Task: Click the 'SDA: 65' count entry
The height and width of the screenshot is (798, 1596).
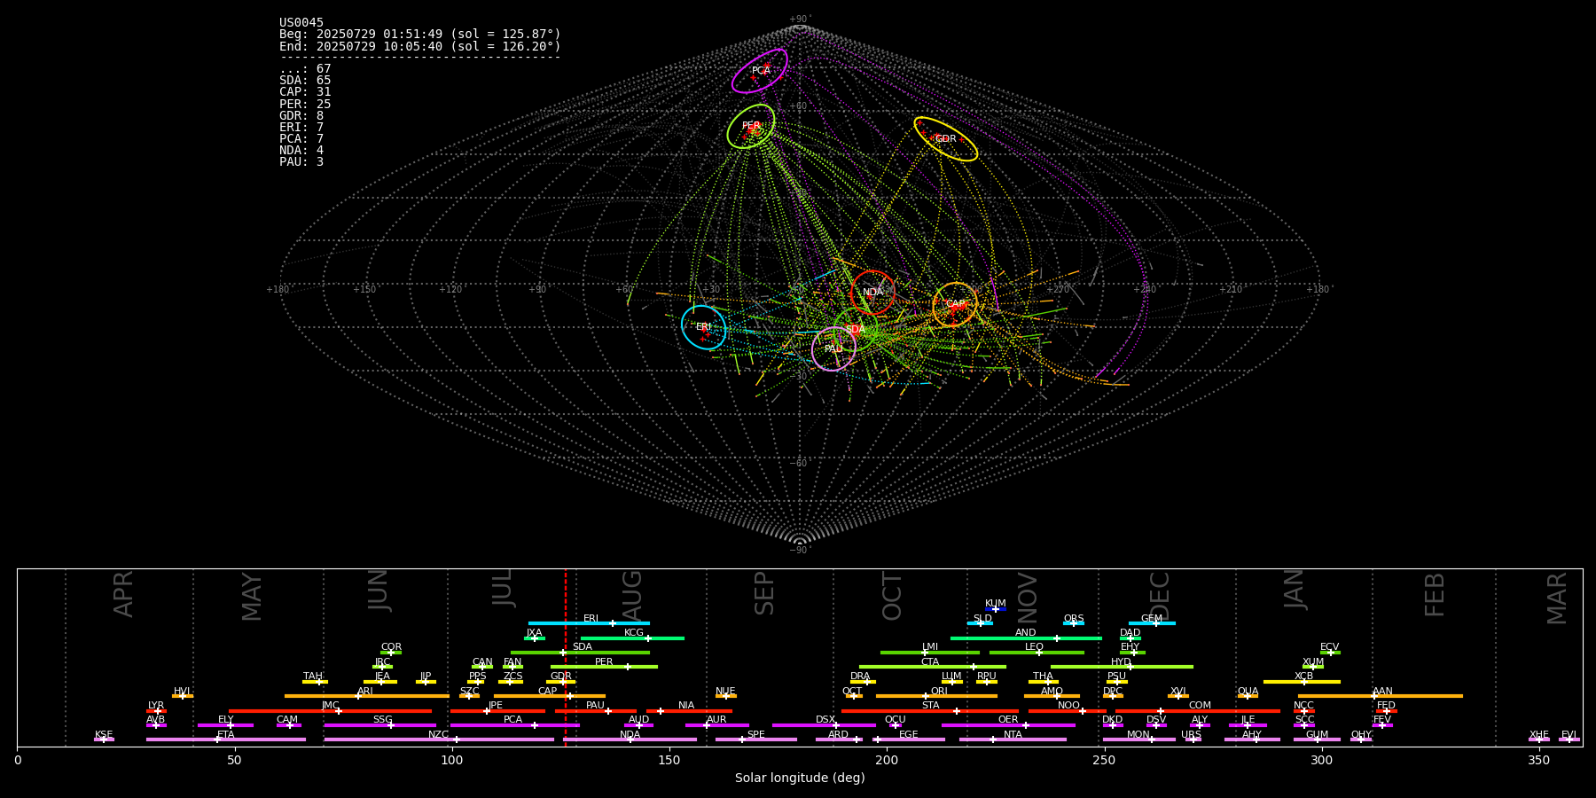Action: point(305,81)
